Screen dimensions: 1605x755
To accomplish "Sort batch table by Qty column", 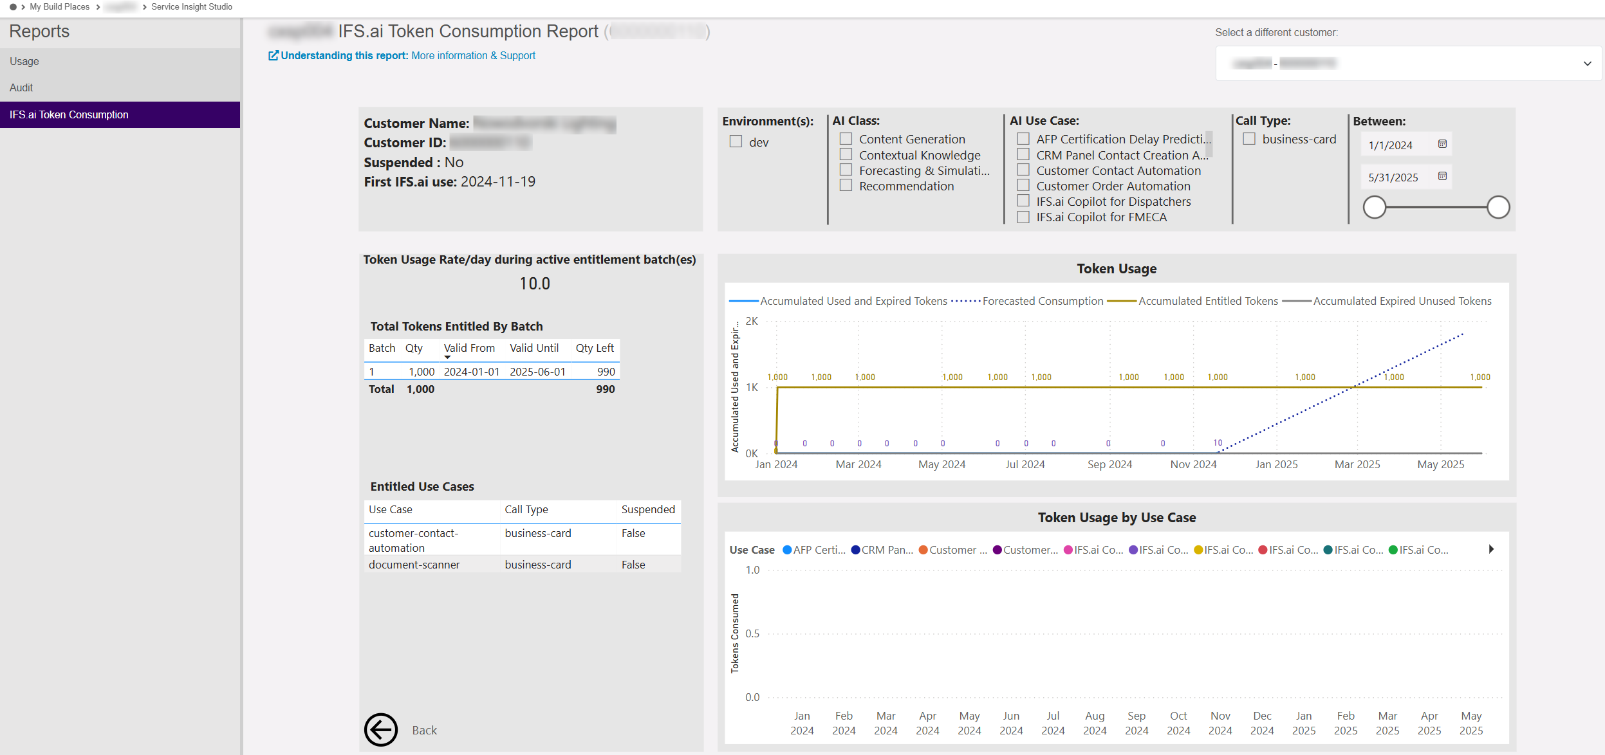I will click(414, 348).
